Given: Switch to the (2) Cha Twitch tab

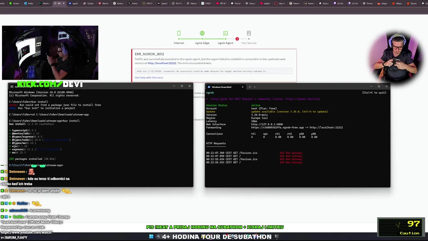Looking at the screenshot, I should click(354, 3).
